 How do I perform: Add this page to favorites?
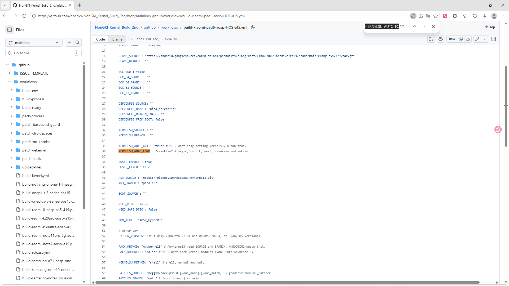pyautogui.click(x=436, y=16)
